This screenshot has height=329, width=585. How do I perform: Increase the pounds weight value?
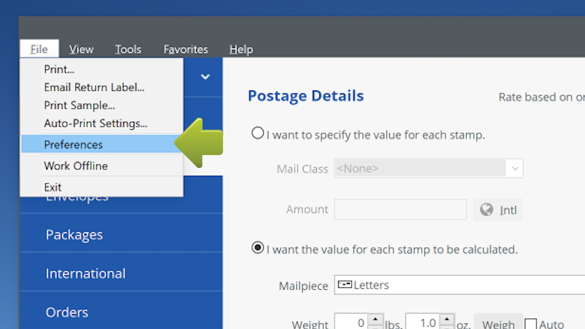376,318
